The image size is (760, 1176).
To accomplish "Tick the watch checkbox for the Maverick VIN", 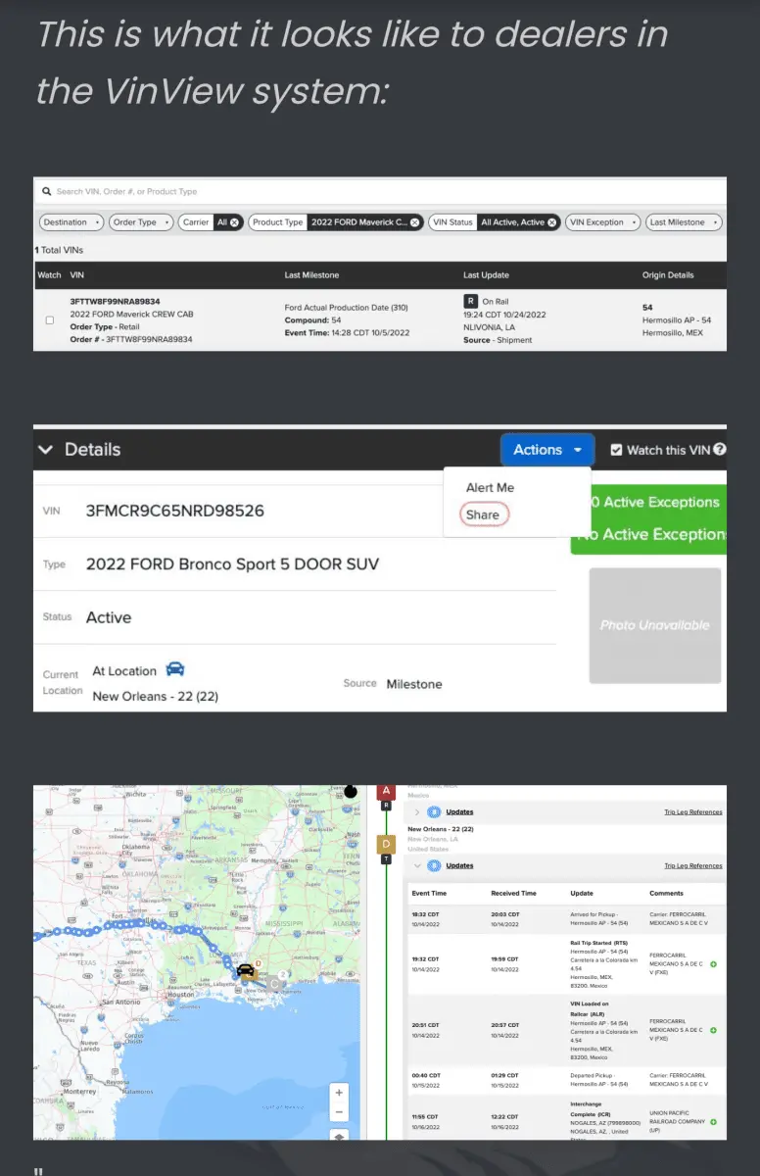I will 50,320.
